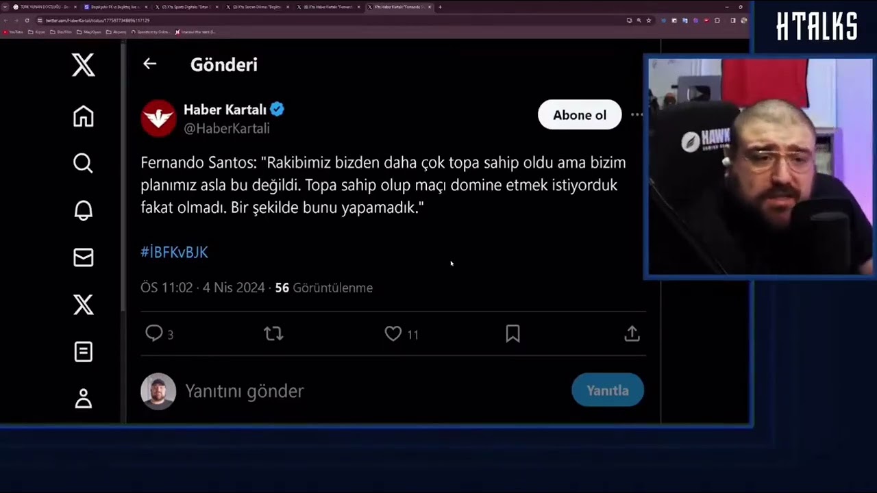Close the active Haber Kartalı tab
This screenshot has height=493, width=877.
click(430, 7)
